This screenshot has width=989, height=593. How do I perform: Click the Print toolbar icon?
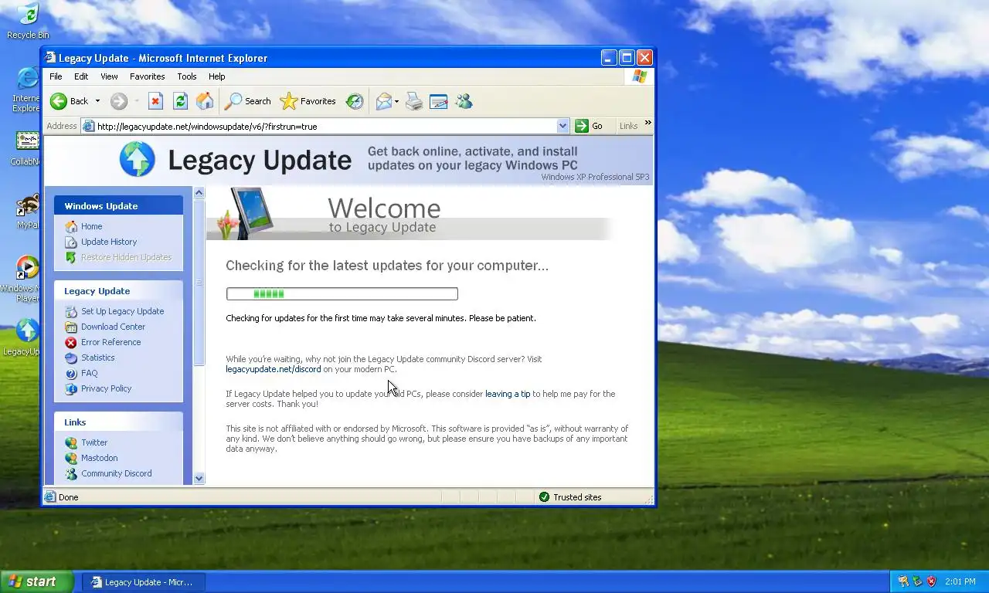point(414,101)
